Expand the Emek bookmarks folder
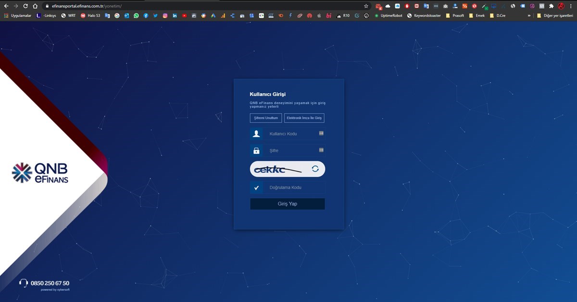The height and width of the screenshot is (302, 577). tap(477, 15)
